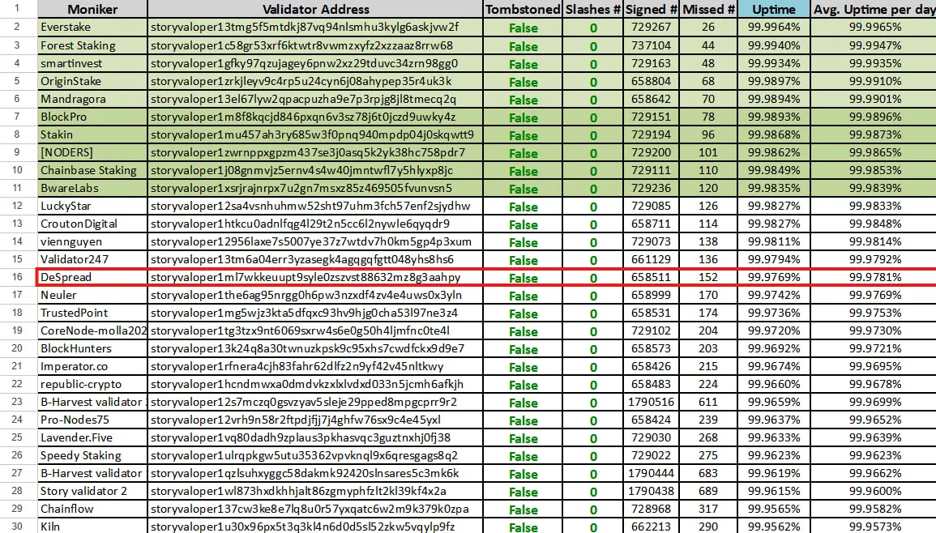The width and height of the screenshot is (936, 533).
Task: Click CoreNode-molla202 moniker cell
Action: coord(92,330)
